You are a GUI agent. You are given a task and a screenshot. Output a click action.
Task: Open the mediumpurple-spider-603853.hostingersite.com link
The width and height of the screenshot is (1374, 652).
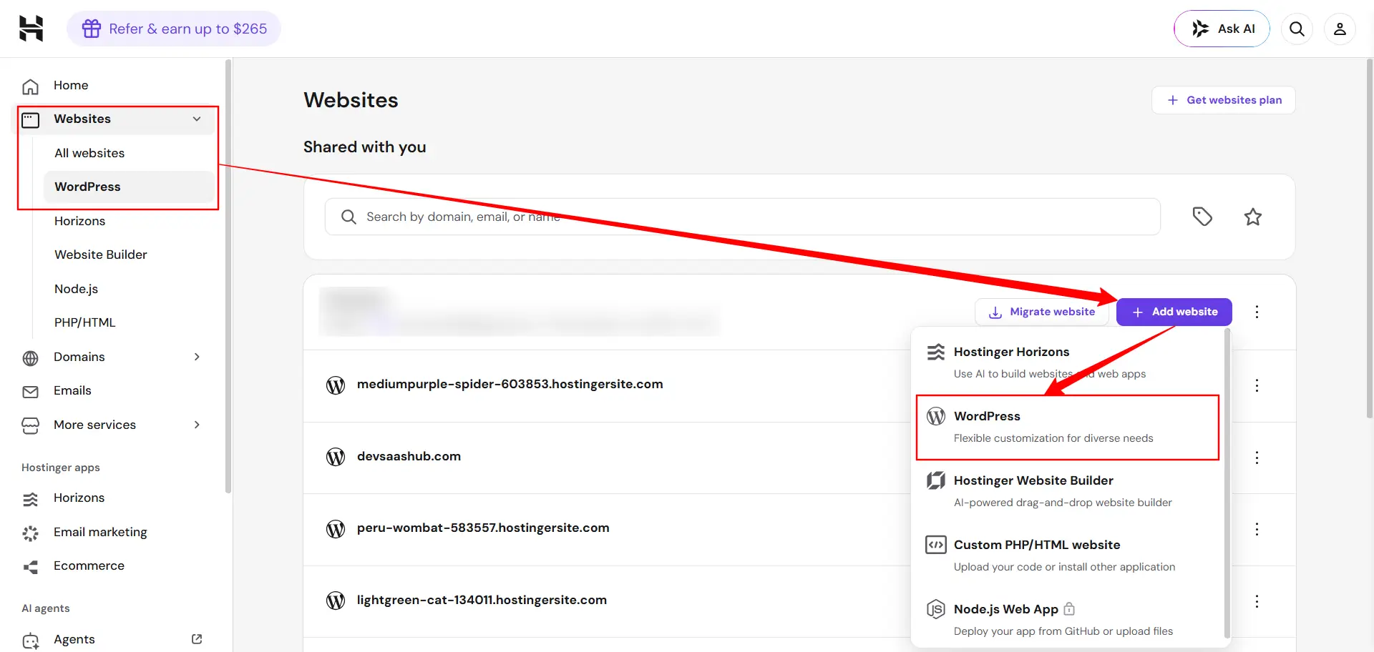(x=510, y=384)
